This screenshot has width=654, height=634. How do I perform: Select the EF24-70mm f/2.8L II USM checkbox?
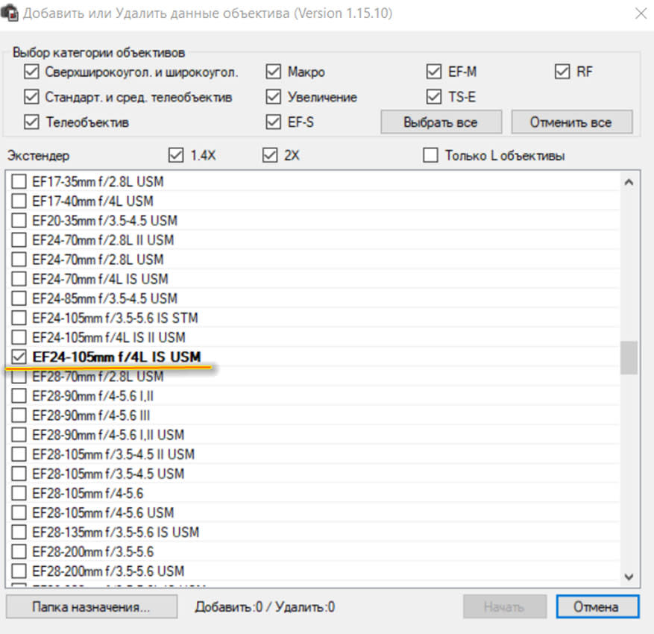click(19, 240)
